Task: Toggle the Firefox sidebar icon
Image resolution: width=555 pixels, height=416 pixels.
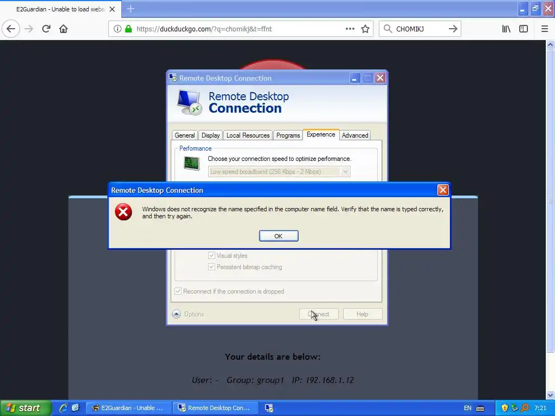Action: pyautogui.click(x=524, y=29)
